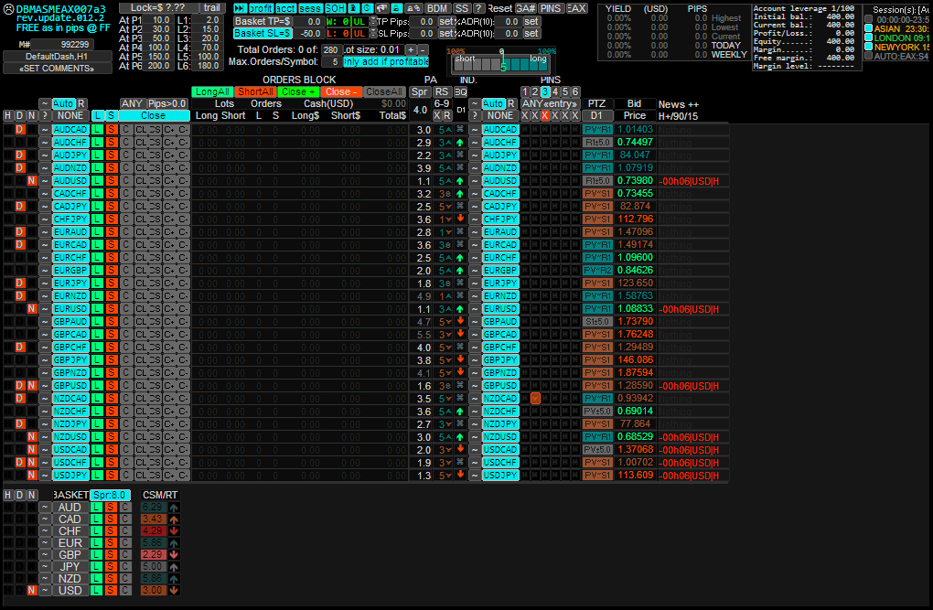Toggle the N news flag for AUDUSD row

coord(31,181)
